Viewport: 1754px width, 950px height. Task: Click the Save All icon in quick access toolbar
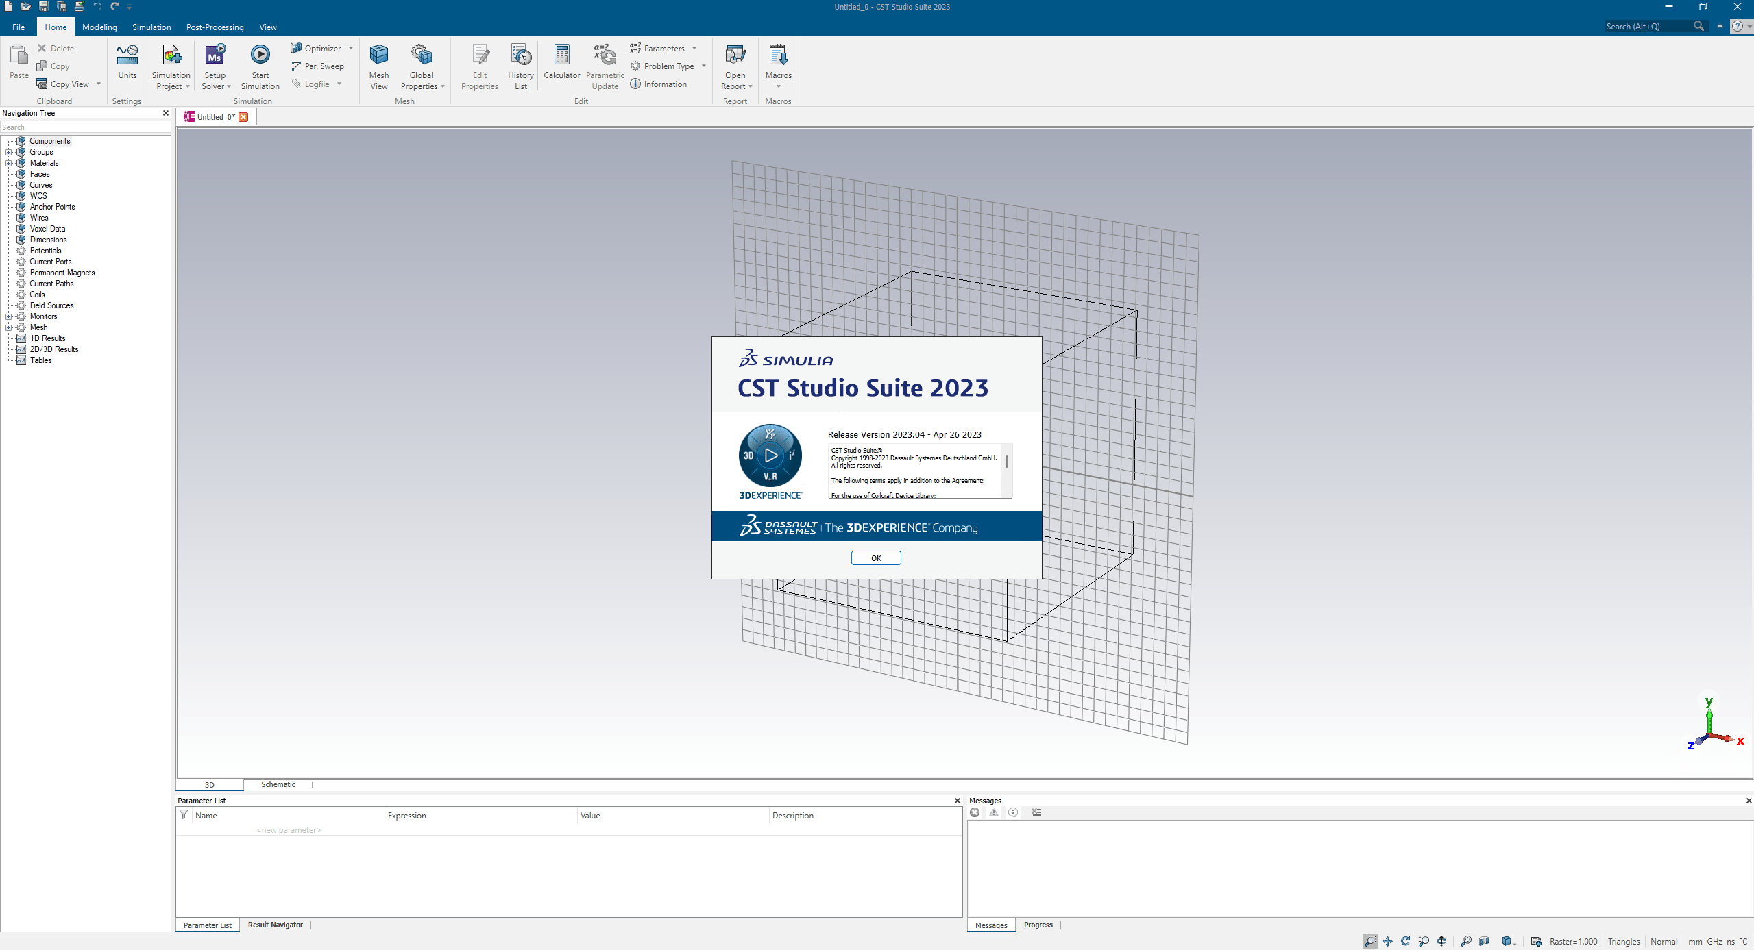coord(62,7)
